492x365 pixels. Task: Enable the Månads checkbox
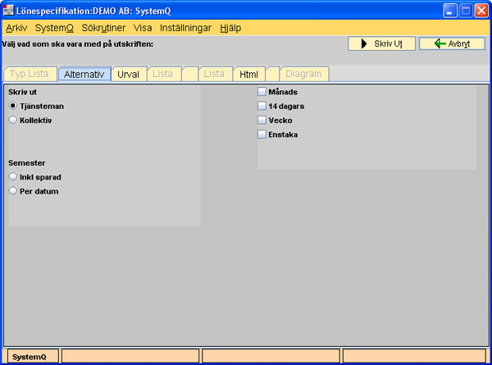[x=262, y=92]
